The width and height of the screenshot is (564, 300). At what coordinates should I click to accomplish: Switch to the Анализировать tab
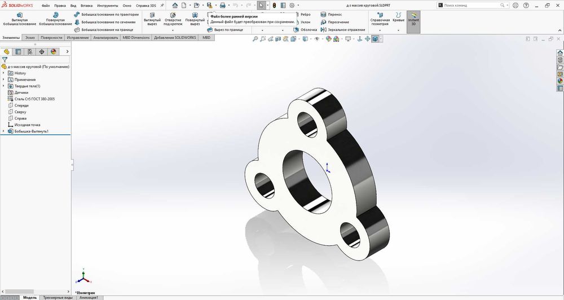(x=106, y=37)
